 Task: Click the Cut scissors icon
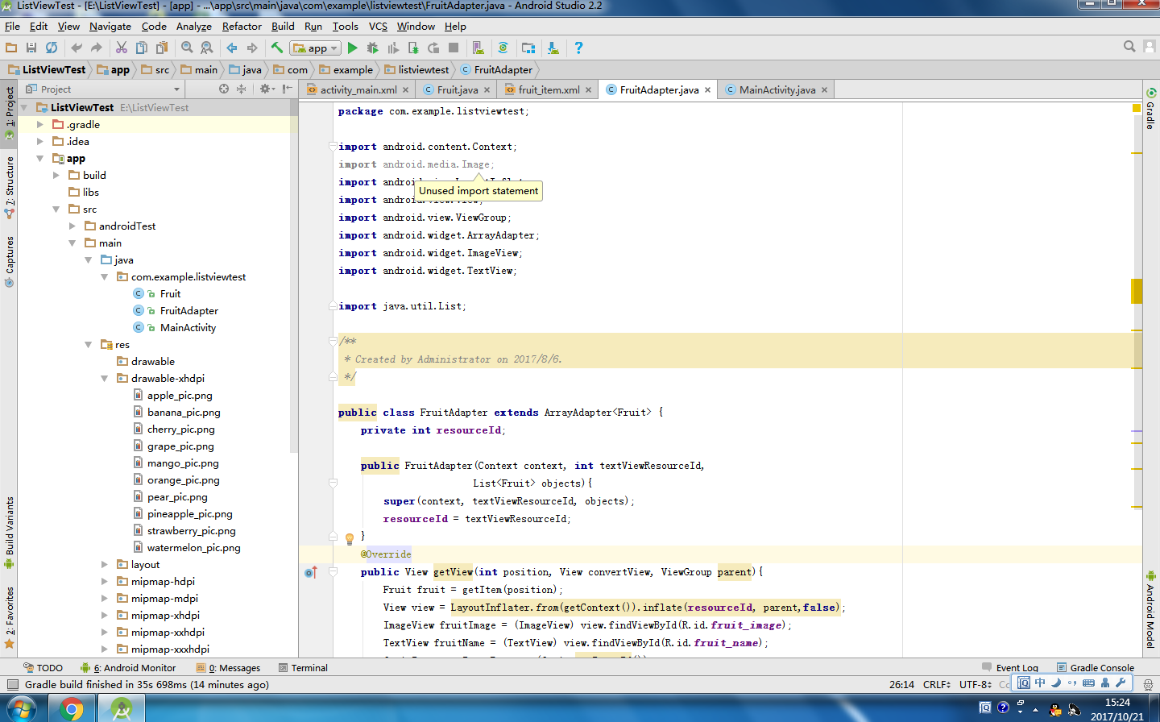click(x=122, y=48)
